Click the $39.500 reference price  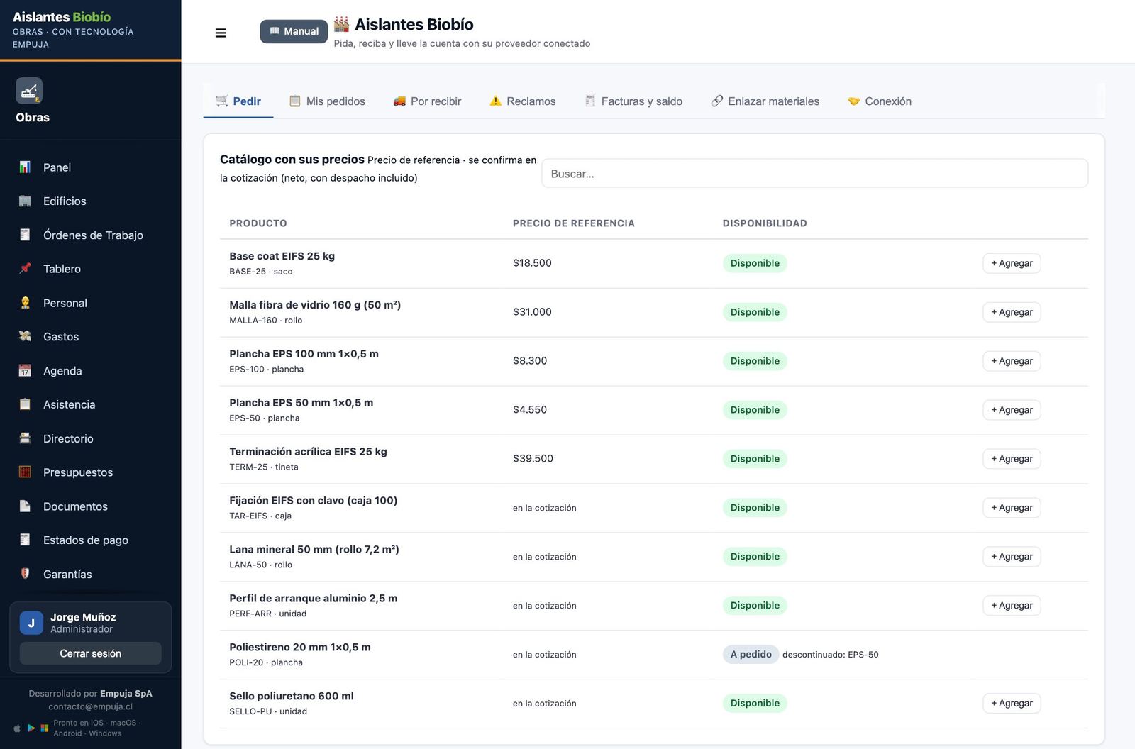[x=533, y=458]
